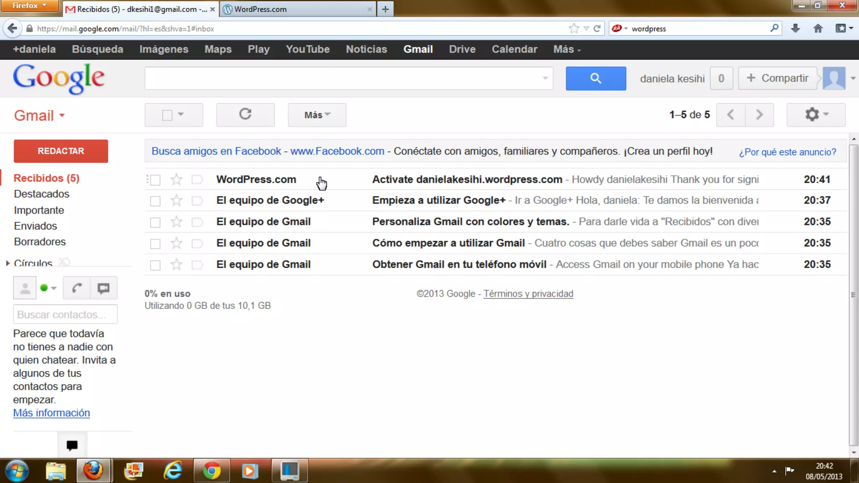Open account dropdown arrow beside avatar
This screenshot has width=859, height=483.
(x=853, y=78)
